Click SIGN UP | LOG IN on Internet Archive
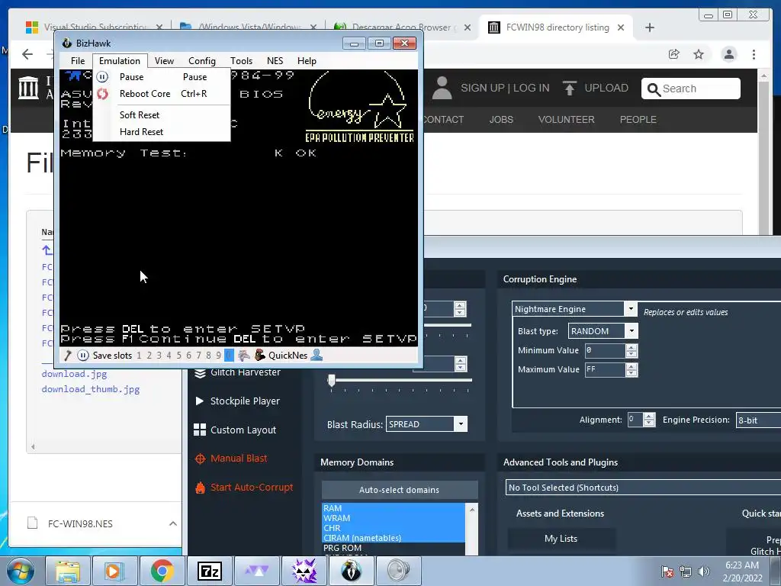781x586 pixels. [505, 89]
